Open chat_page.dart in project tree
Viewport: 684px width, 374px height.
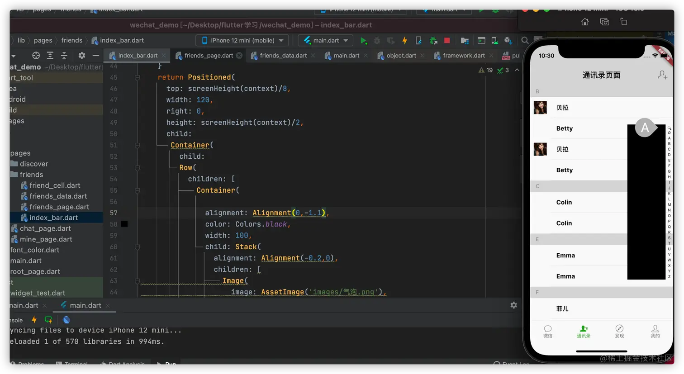pyautogui.click(x=45, y=228)
